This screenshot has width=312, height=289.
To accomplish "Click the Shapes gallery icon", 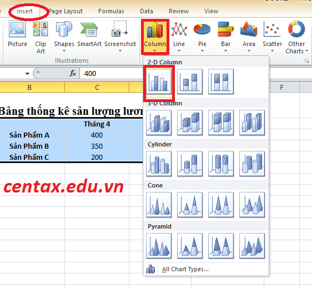I will pyautogui.click(x=64, y=29).
